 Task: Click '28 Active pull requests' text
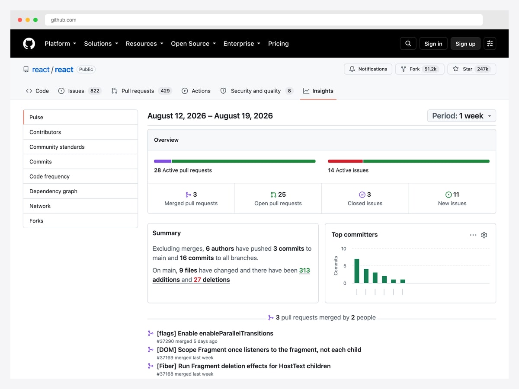tap(183, 170)
